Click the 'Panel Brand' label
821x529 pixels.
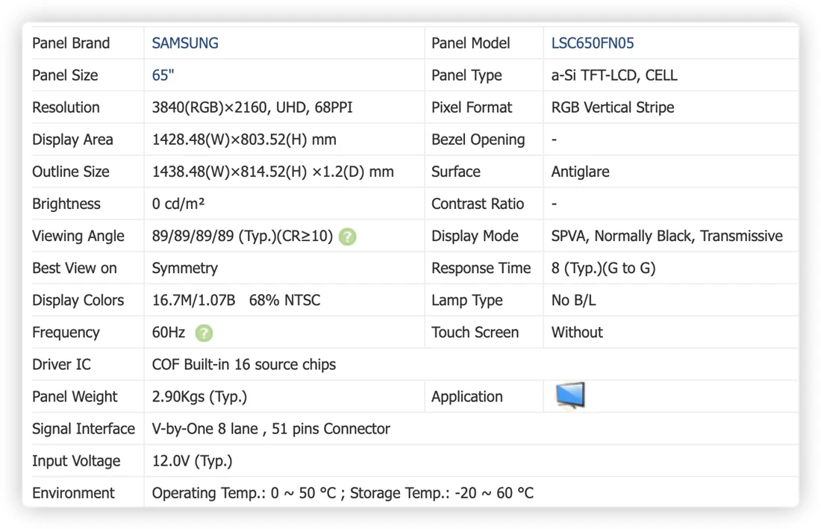71,43
